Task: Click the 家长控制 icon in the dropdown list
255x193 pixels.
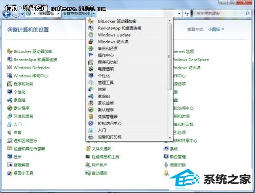Action: click(x=91, y=103)
